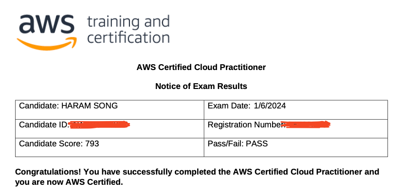
Task: Click the word Congratulations!
Action: tap(48, 172)
